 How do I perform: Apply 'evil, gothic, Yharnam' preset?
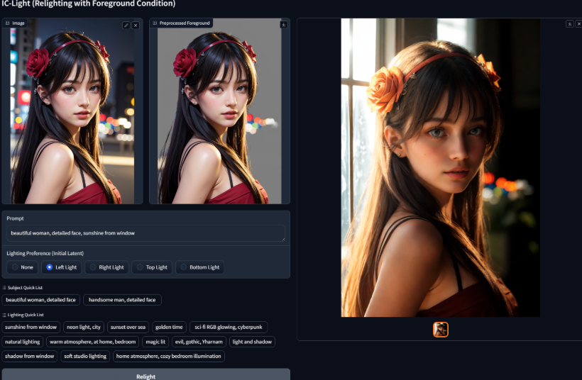click(x=199, y=342)
